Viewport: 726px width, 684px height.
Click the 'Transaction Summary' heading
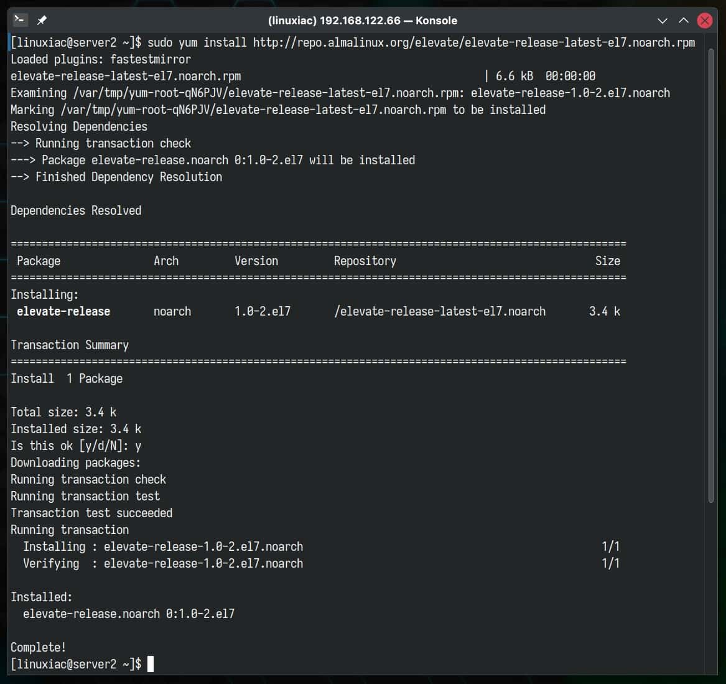point(69,345)
